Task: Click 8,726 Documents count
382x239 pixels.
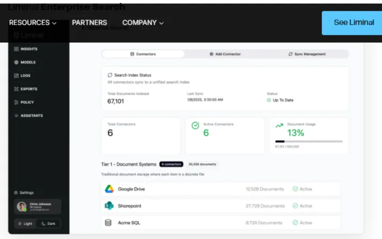Action: 264,223
